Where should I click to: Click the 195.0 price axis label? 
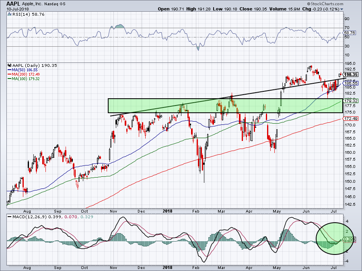click(350, 64)
